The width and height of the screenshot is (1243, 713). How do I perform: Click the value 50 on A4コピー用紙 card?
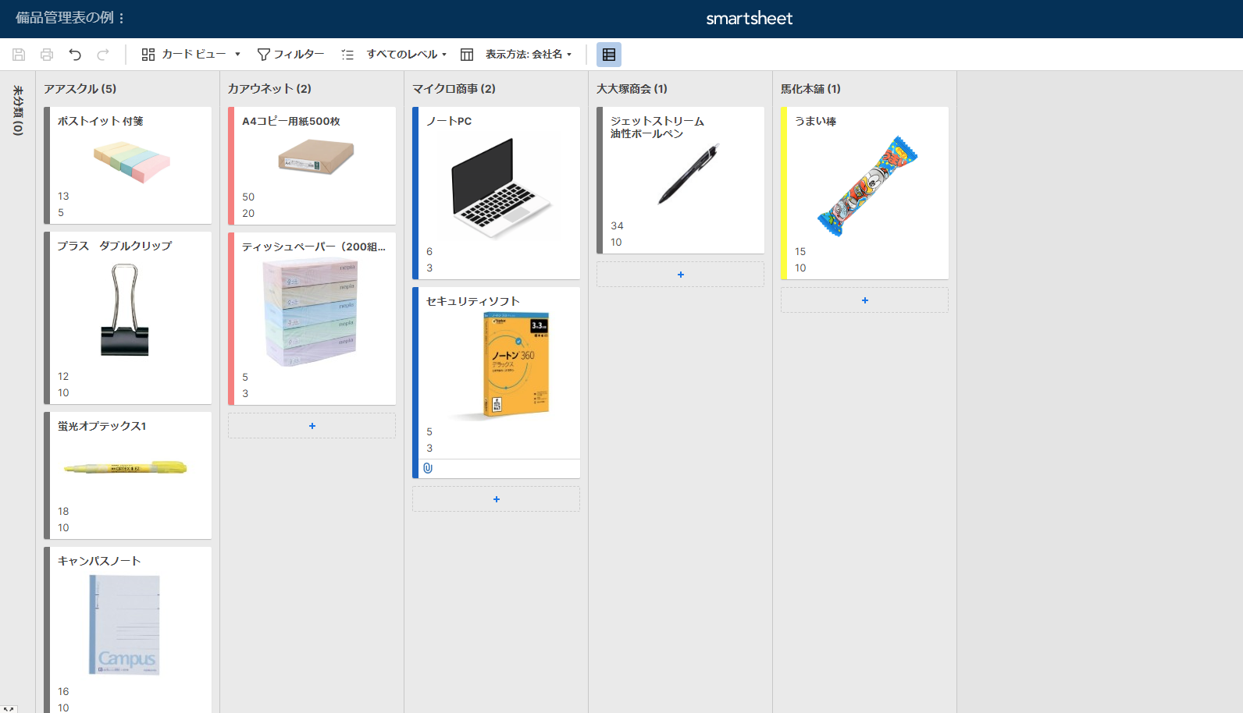point(248,197)
